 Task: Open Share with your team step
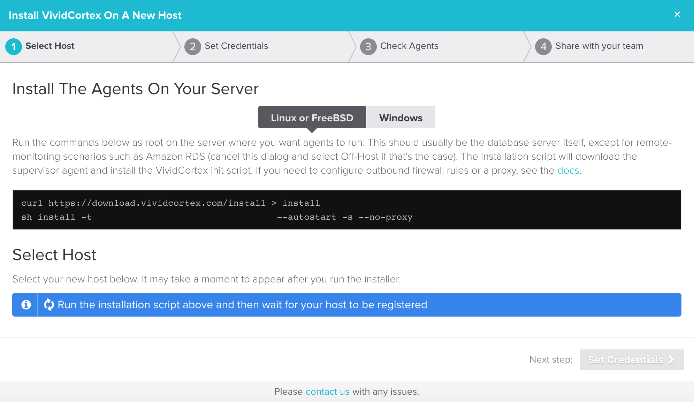point(599,46)
